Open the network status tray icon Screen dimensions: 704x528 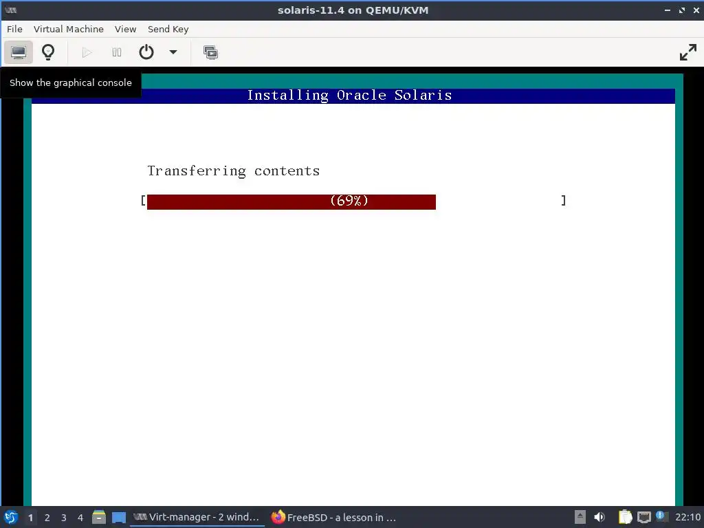pos(643,517)
